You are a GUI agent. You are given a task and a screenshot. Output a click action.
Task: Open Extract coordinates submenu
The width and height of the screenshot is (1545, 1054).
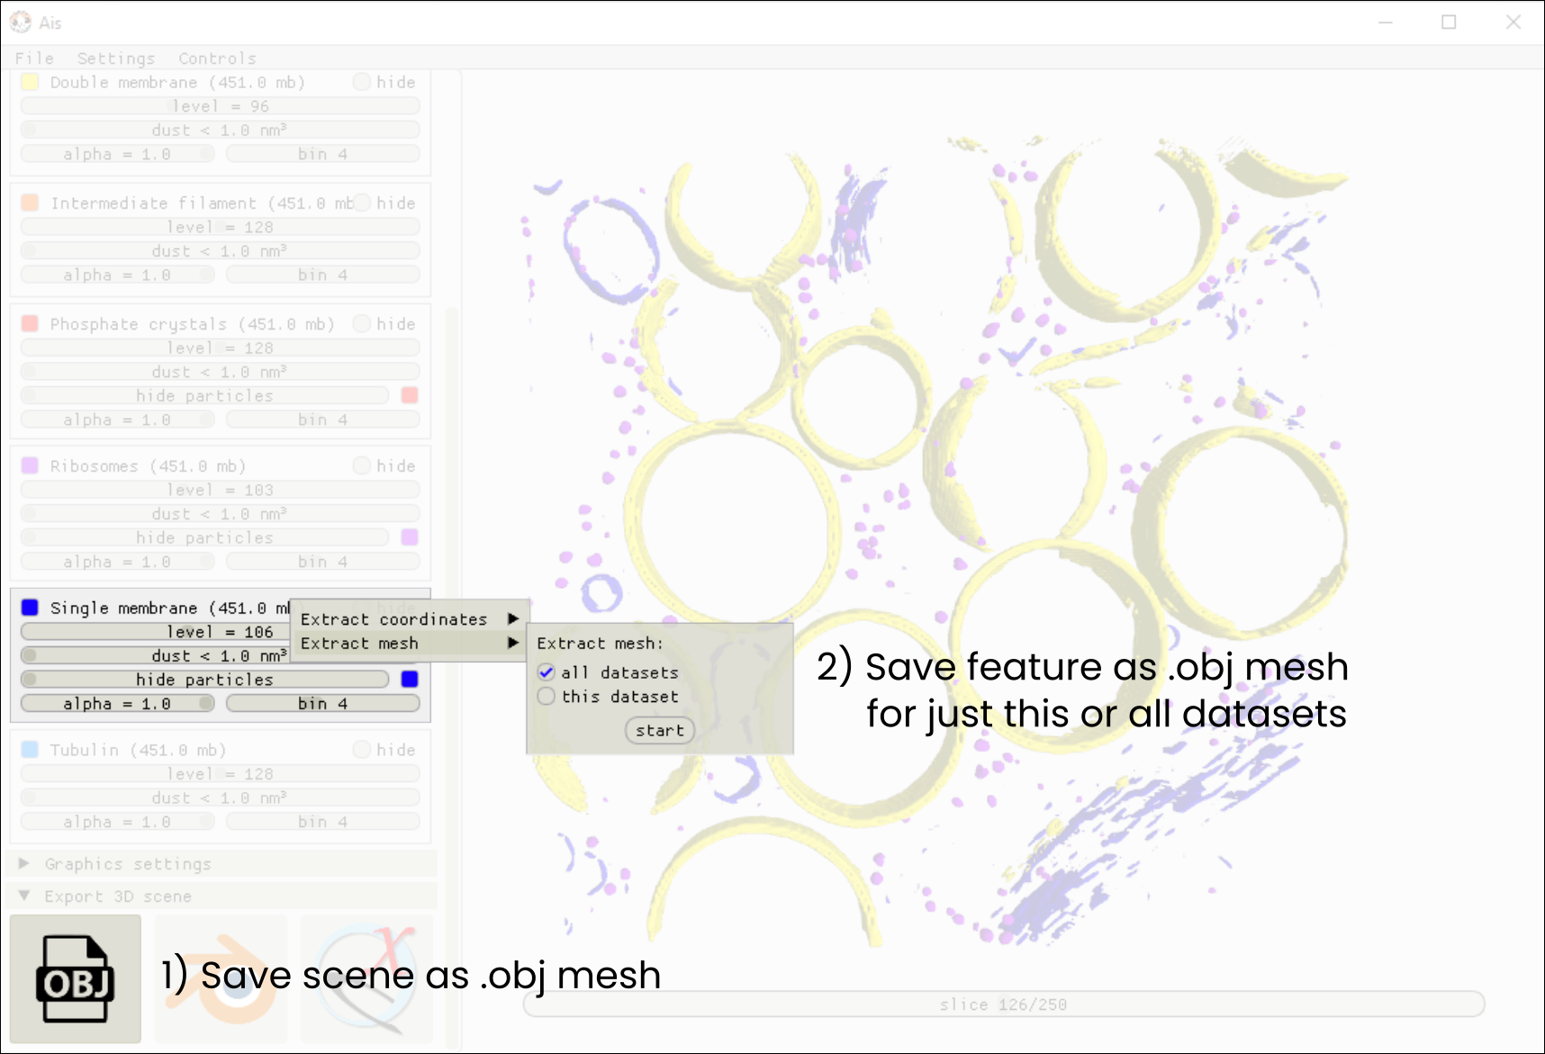click(x=410, y=619)
